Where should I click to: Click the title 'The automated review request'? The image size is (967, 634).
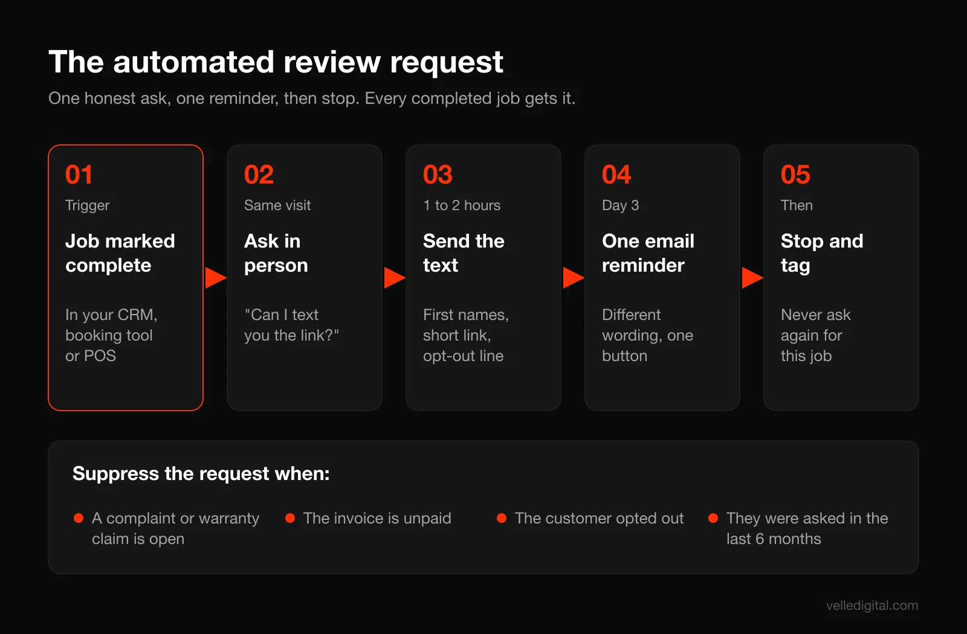276,62
